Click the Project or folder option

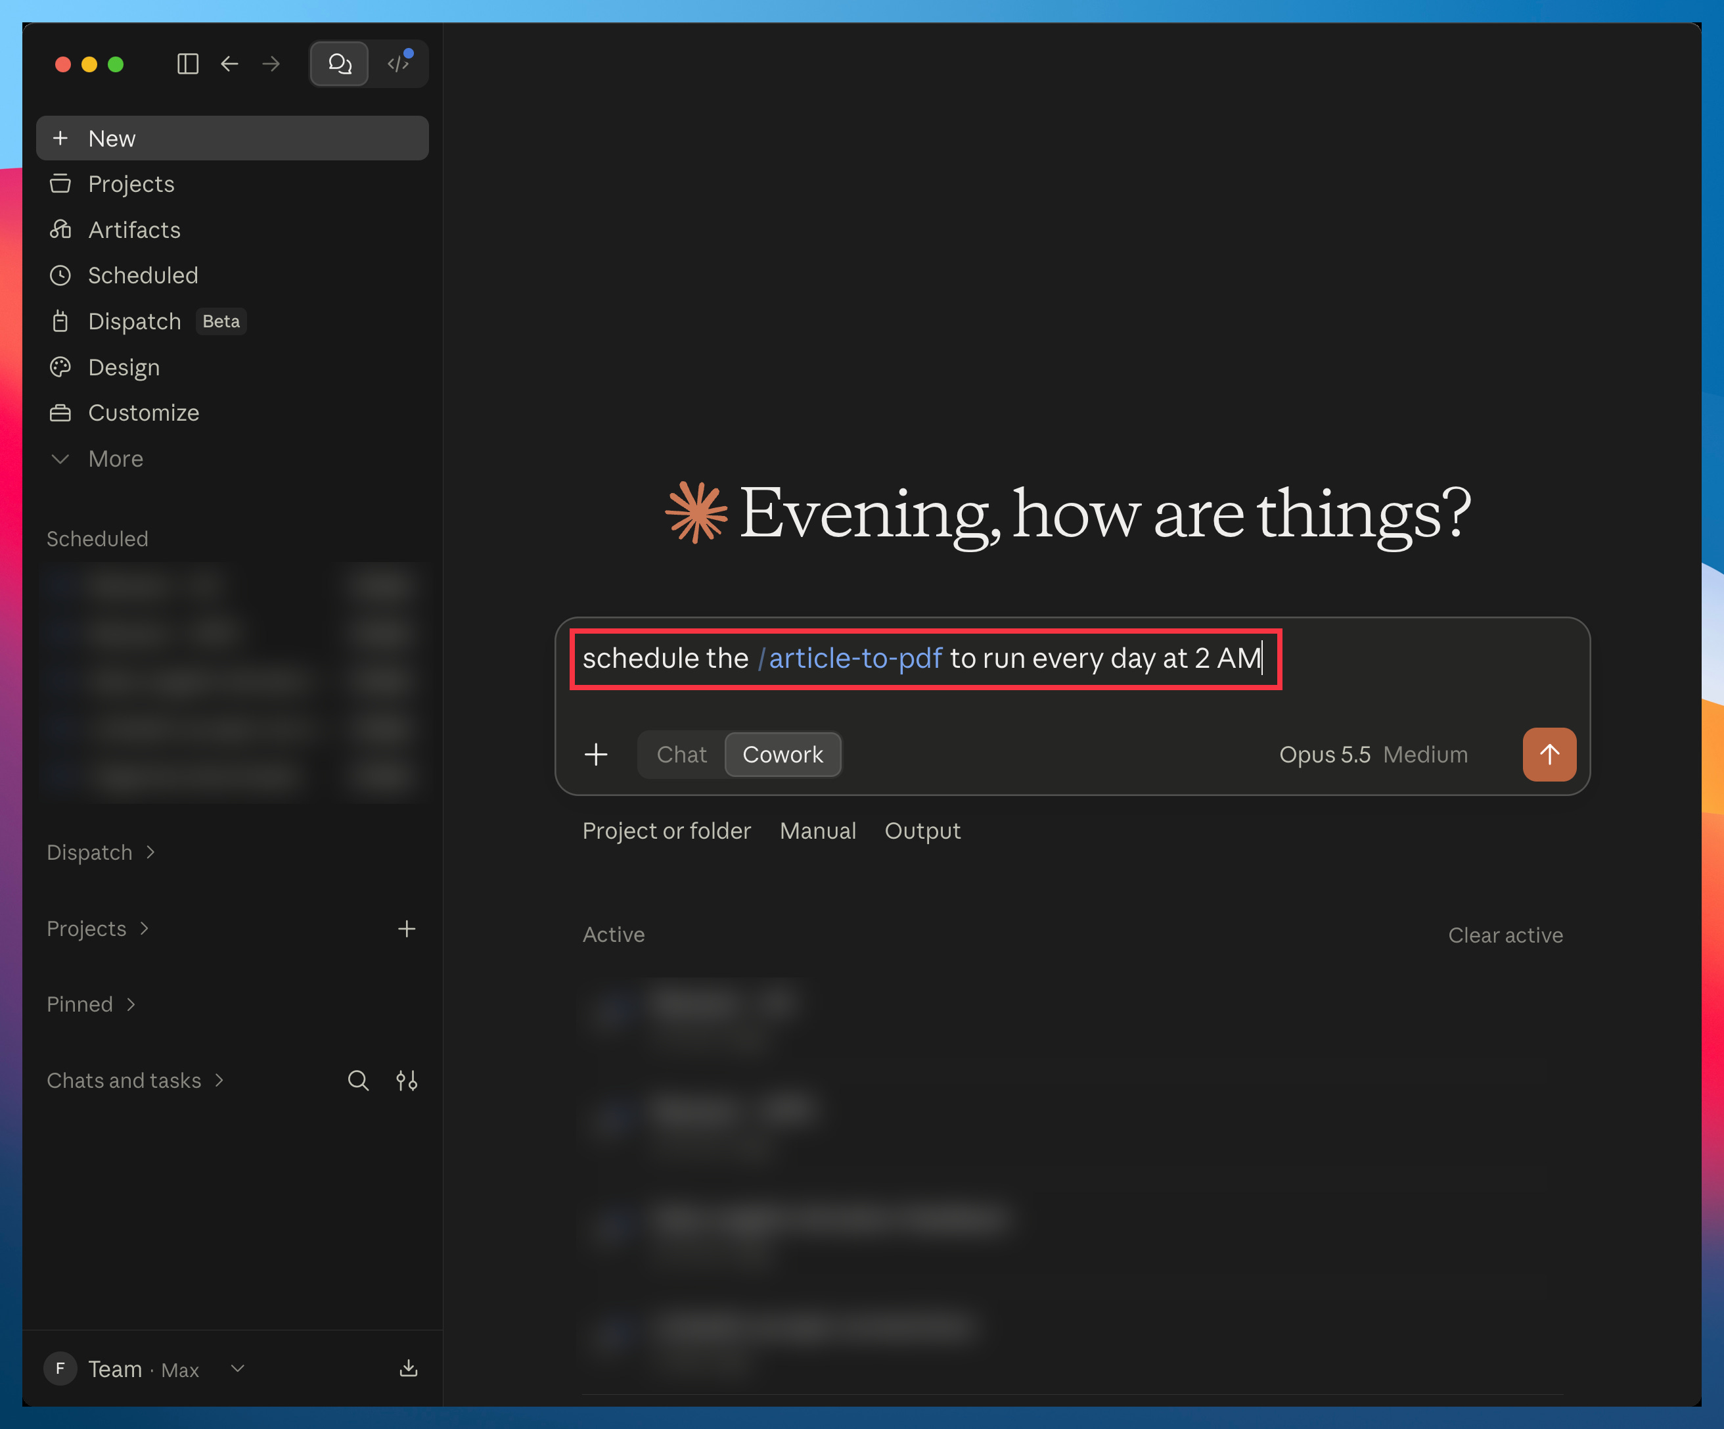point(666,830)
